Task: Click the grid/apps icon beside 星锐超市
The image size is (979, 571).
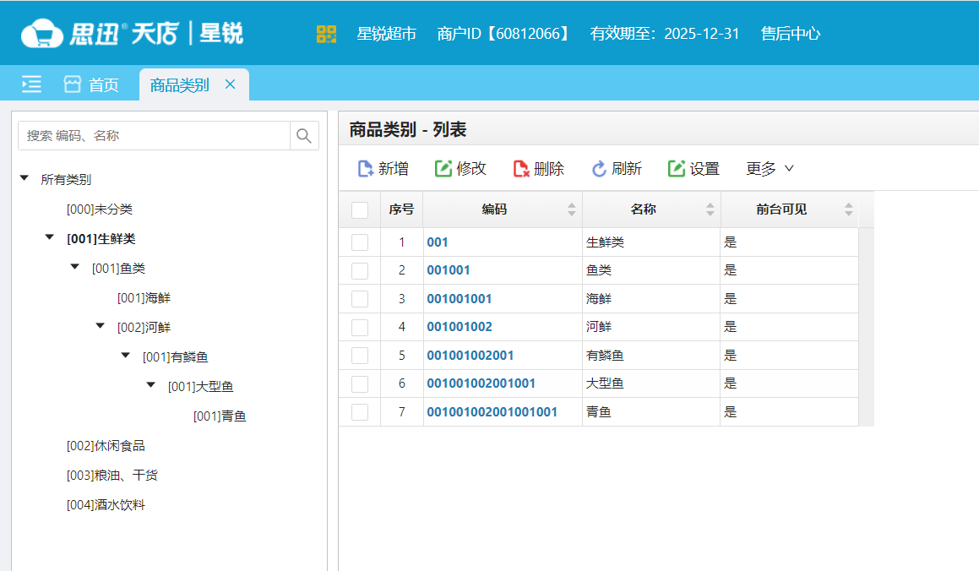Action: pos(327,34)
